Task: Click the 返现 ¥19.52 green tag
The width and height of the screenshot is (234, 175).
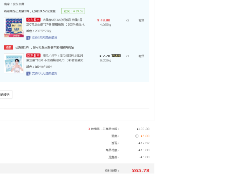Action: [x=73, y=11]
